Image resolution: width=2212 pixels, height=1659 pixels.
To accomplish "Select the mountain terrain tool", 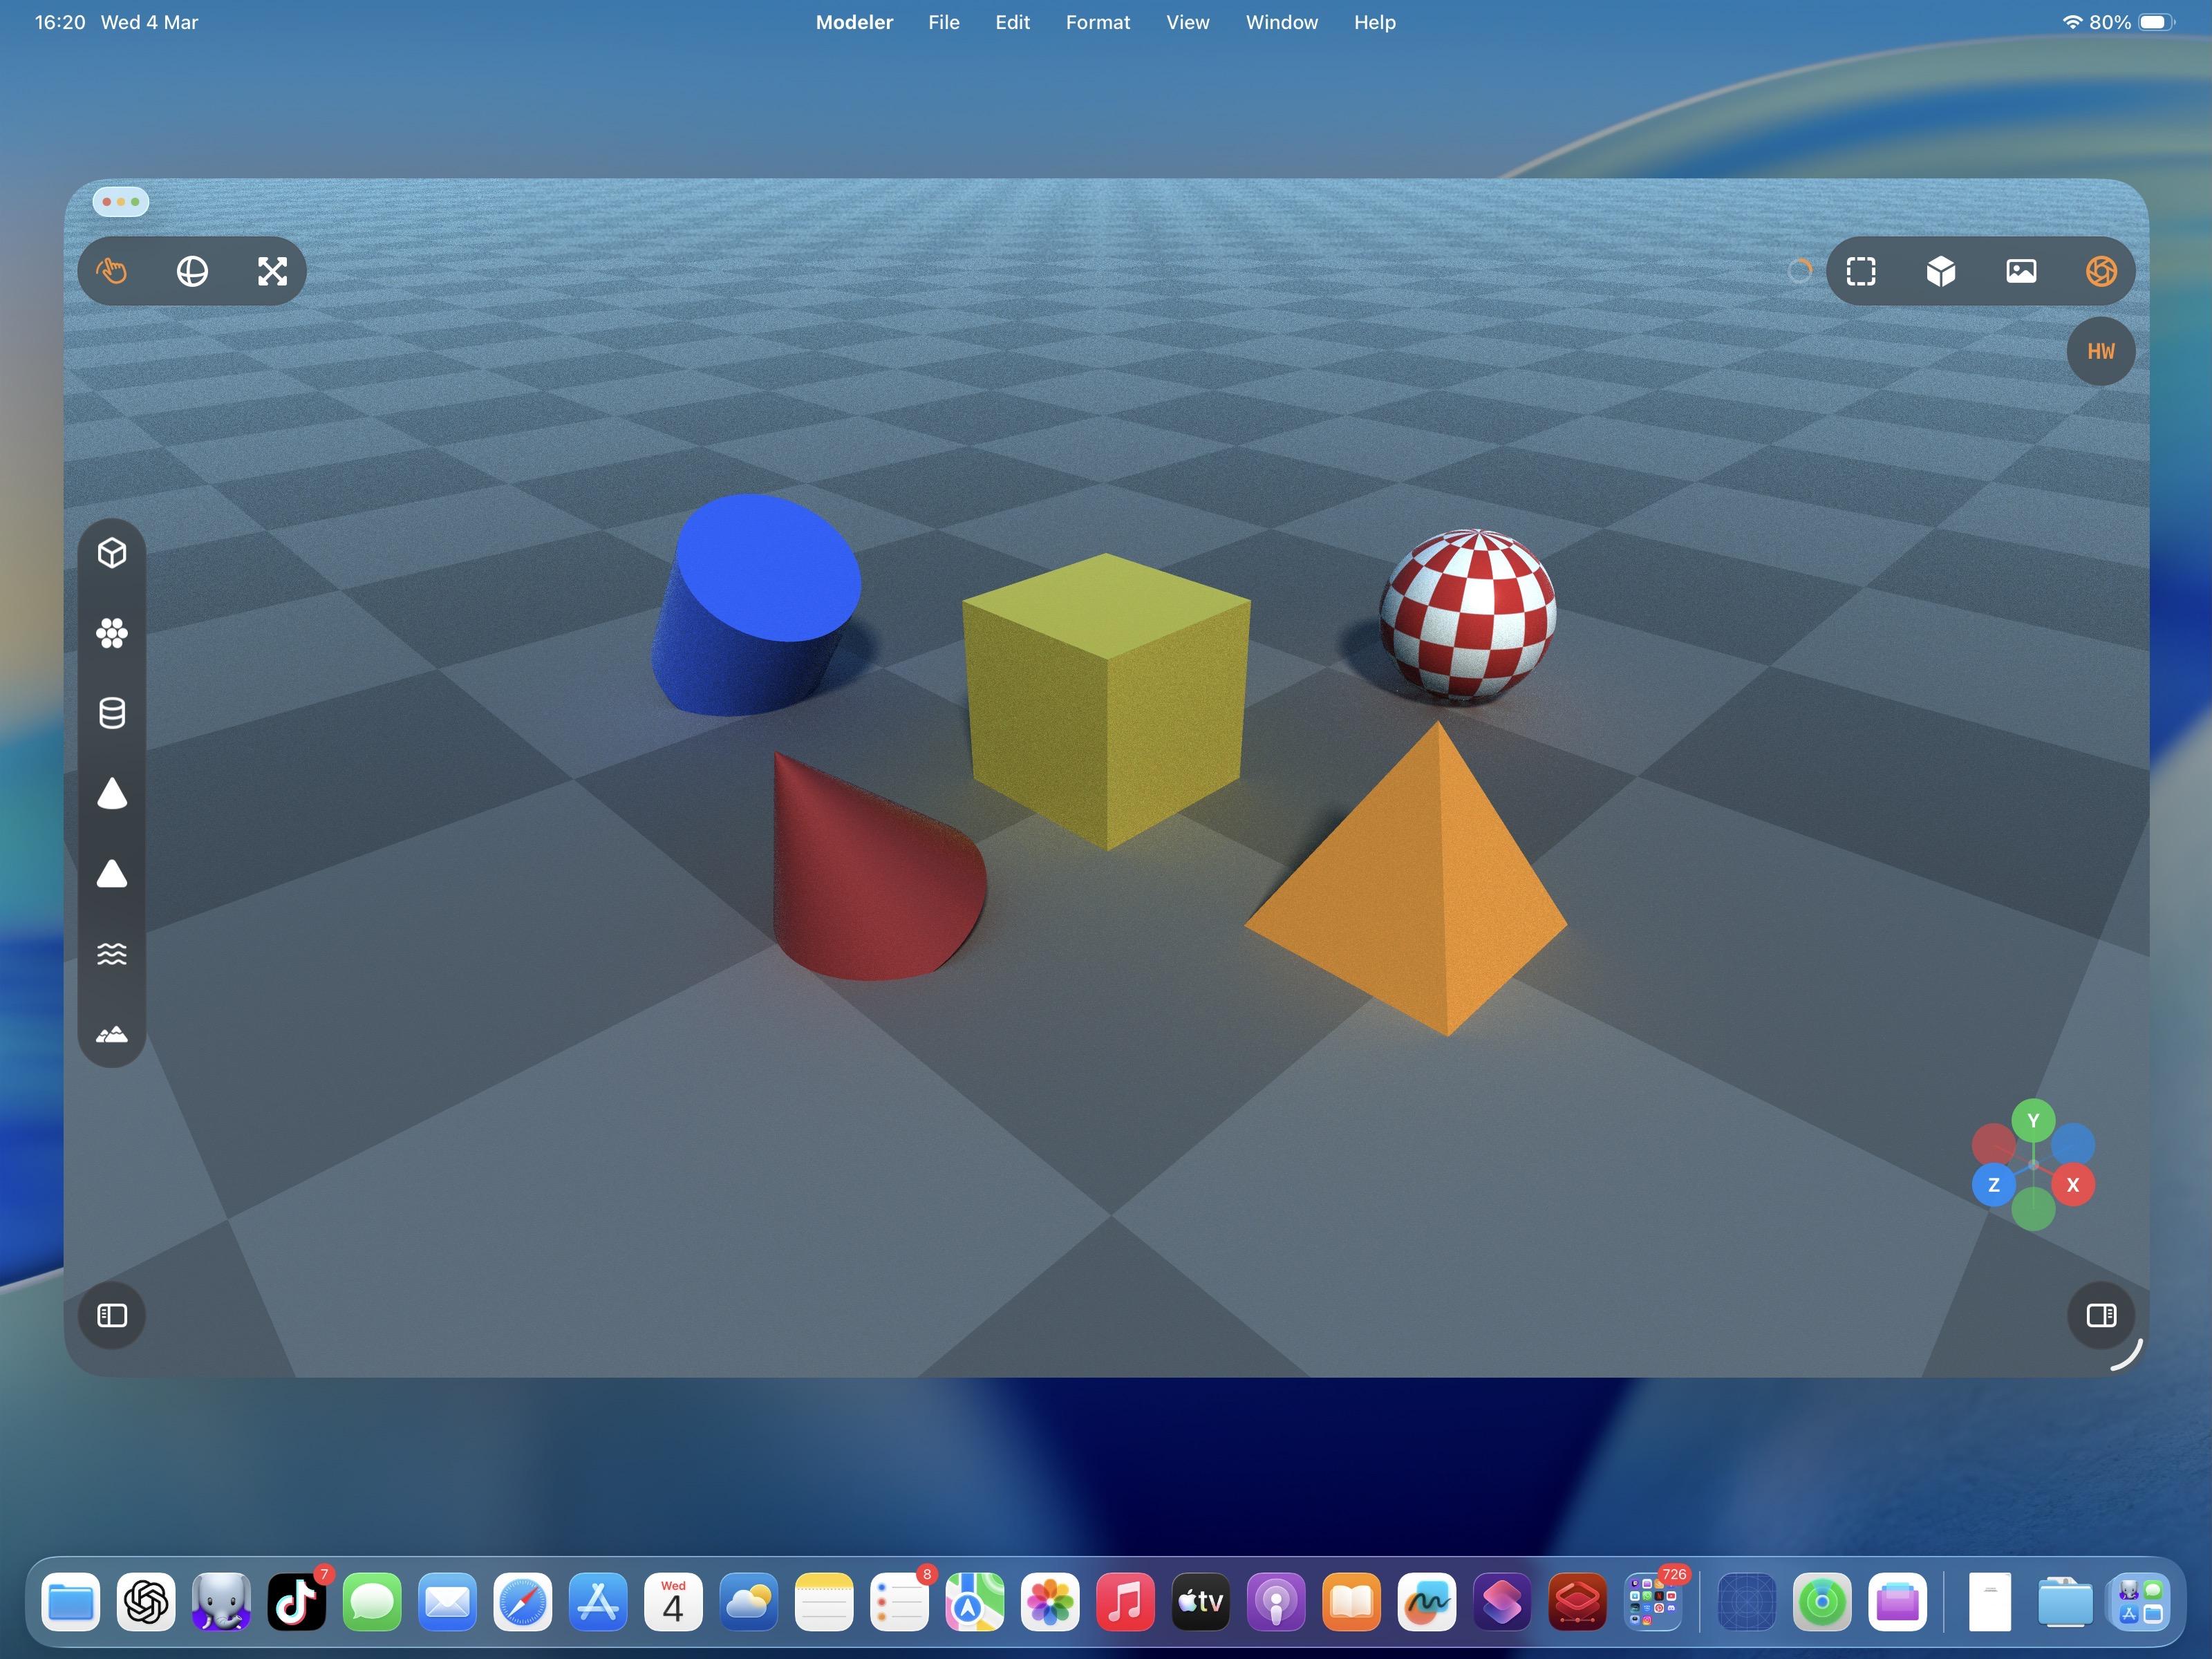I will tap(112, 1034).
